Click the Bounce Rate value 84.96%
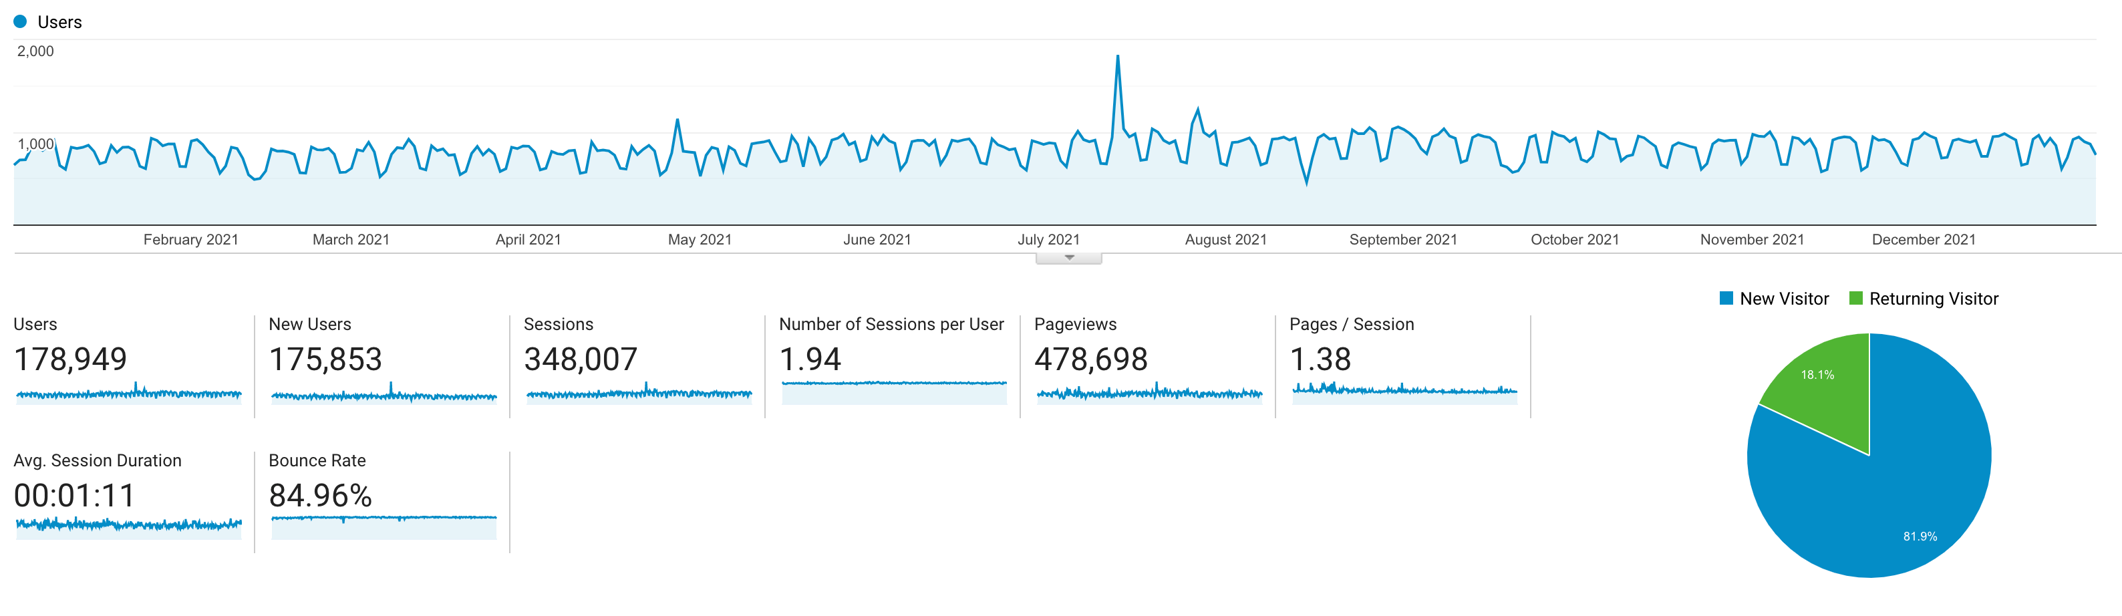Screen dimensions: 2122x616 click(321, 496)
